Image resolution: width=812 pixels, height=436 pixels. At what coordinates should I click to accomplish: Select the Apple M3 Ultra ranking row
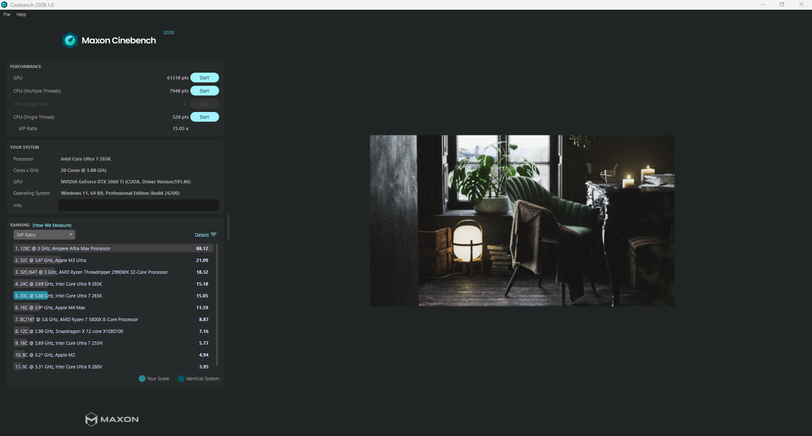113,260
